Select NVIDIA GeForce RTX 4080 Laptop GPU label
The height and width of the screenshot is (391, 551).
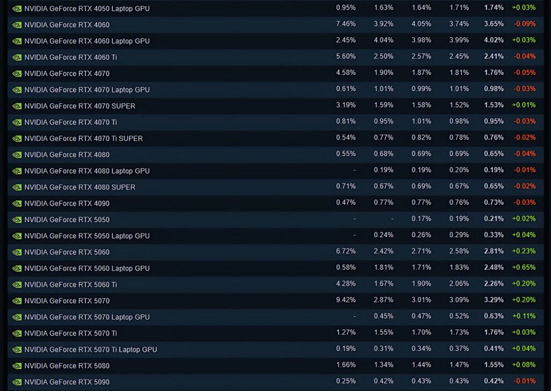(87, 171)
